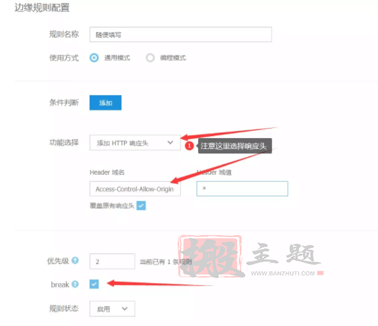Click the 优先级 number input field

click(112, 261)
